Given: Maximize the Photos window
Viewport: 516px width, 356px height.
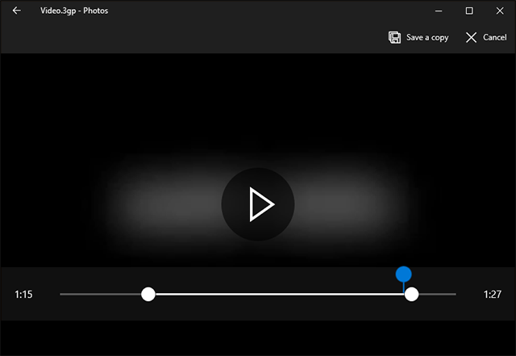Looking at the screenshot, I should pos(469,10).
